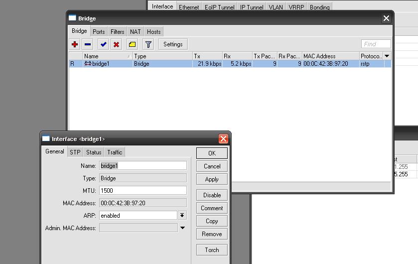The height and width of the screenshot is (264, 418).
Task: Open the STP tab in interface dialog
Action: (75, 152)
